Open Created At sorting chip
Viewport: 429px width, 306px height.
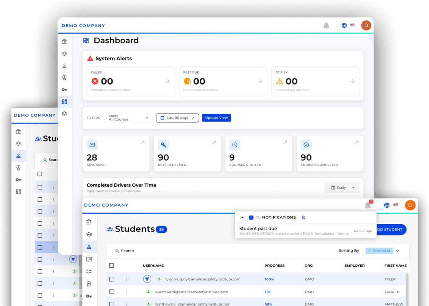point(379,251)
